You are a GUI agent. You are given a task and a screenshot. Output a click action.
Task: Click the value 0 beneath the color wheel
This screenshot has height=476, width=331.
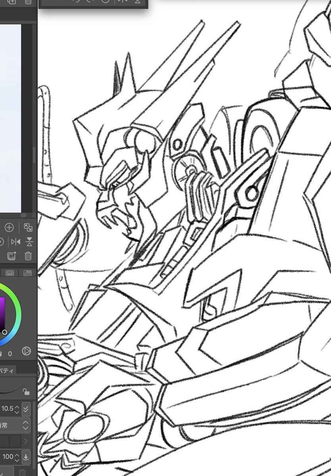click(10, 353)
